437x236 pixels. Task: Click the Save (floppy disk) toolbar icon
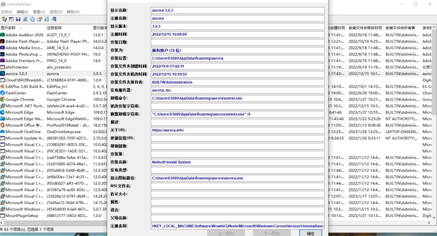pyautogui.click(x=18, y=19)
